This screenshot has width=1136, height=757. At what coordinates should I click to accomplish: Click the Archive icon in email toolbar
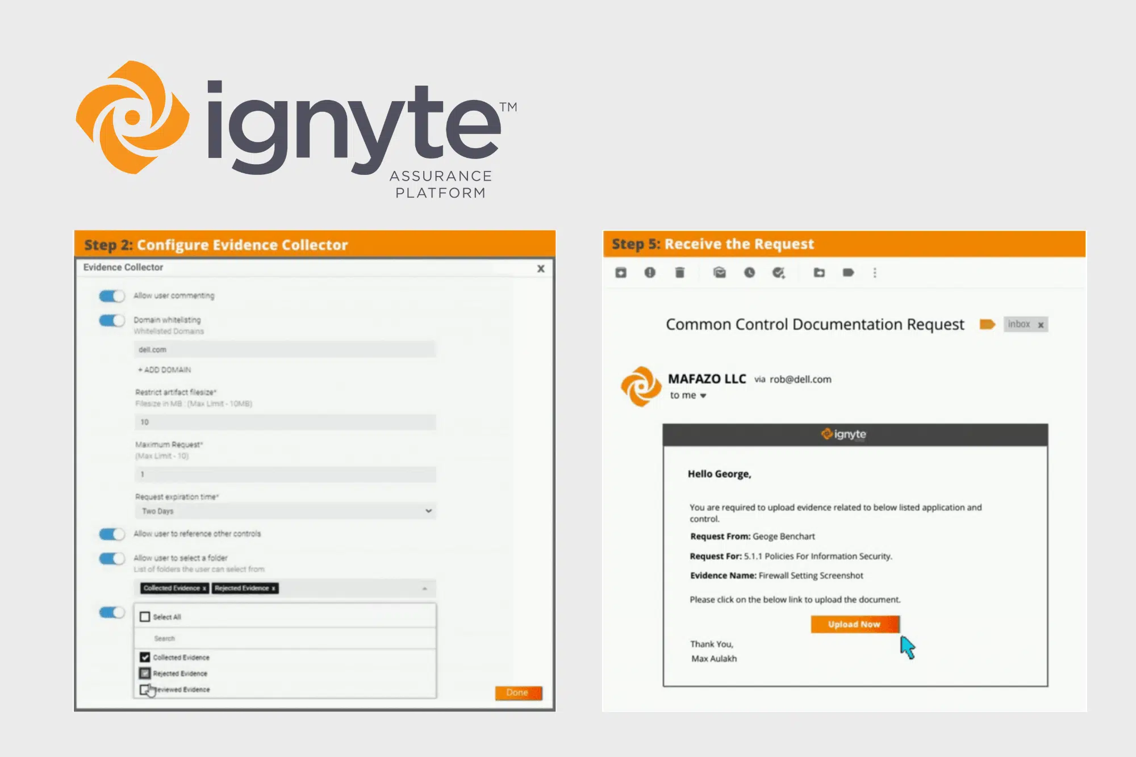pyautogui.click(x=621, y=273)
